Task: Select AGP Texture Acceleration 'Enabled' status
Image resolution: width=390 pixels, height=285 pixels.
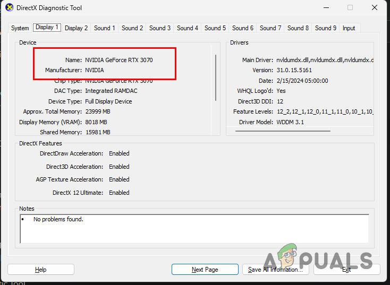Action: coord(119,179)
